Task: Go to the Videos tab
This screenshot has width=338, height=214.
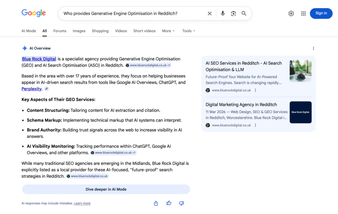Action: [x=121, y=31]
